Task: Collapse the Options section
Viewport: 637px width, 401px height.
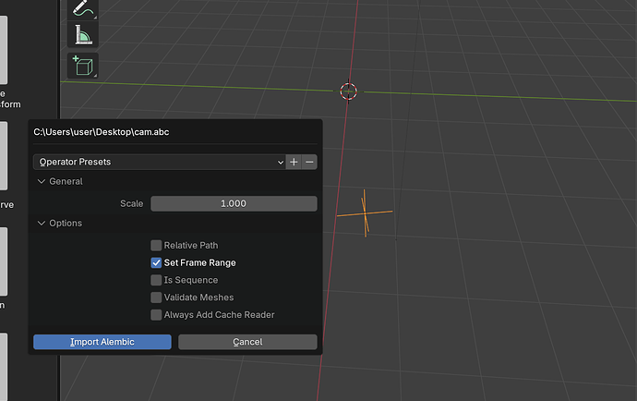Action: tap(60, 224)
